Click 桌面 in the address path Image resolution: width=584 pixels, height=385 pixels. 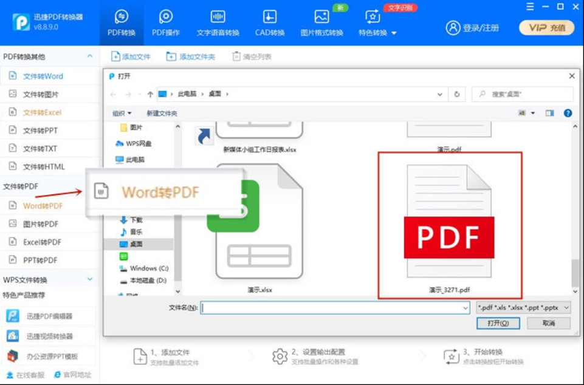tap(215, 94)
